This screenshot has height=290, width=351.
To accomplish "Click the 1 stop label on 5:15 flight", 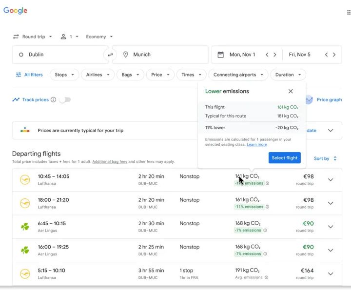I will pos(186,271).
